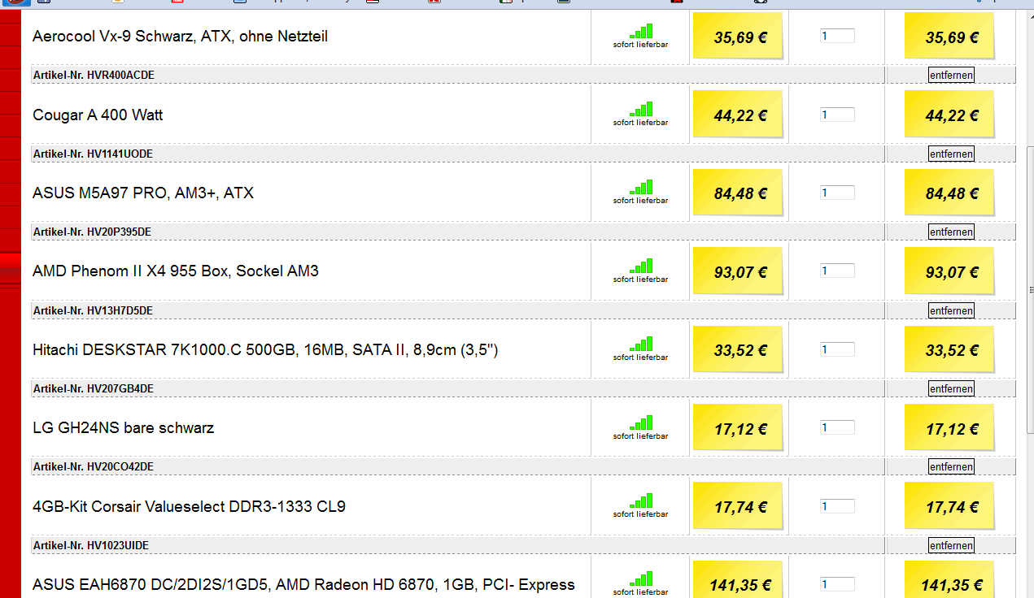Viewport: 1034px width, 598px height.
Task: Click Artikel-Nr. HV20CO42DE text
Action: 94,466
